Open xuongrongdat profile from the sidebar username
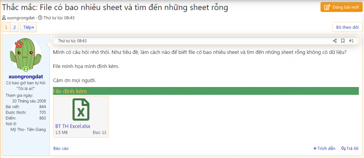The width and height of the screenshot is (364, 158). (x=25, y=77)
